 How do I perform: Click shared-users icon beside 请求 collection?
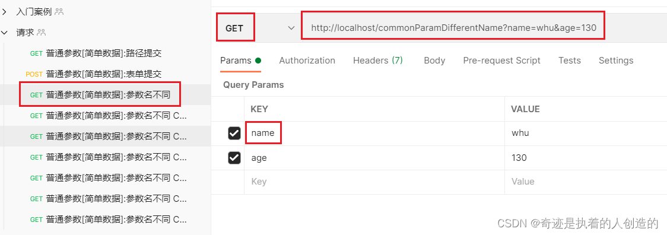click(42, 33)
